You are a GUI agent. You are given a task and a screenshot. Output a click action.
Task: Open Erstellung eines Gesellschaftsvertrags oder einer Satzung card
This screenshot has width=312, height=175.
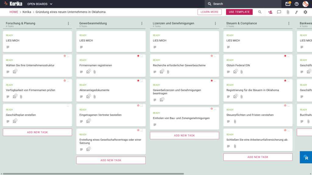coord(110,141)
